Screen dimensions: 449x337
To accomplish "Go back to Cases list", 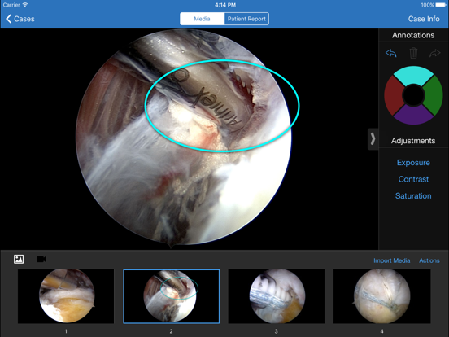I will tap(20, 19).
